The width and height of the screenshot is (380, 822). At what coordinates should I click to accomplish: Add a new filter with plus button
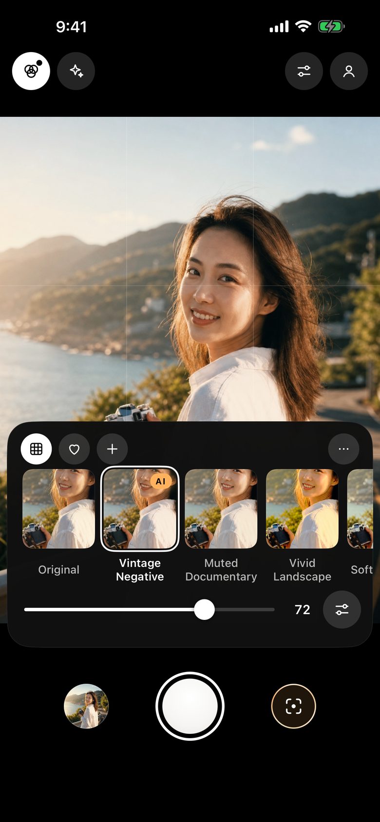click(x=112, y=448)
